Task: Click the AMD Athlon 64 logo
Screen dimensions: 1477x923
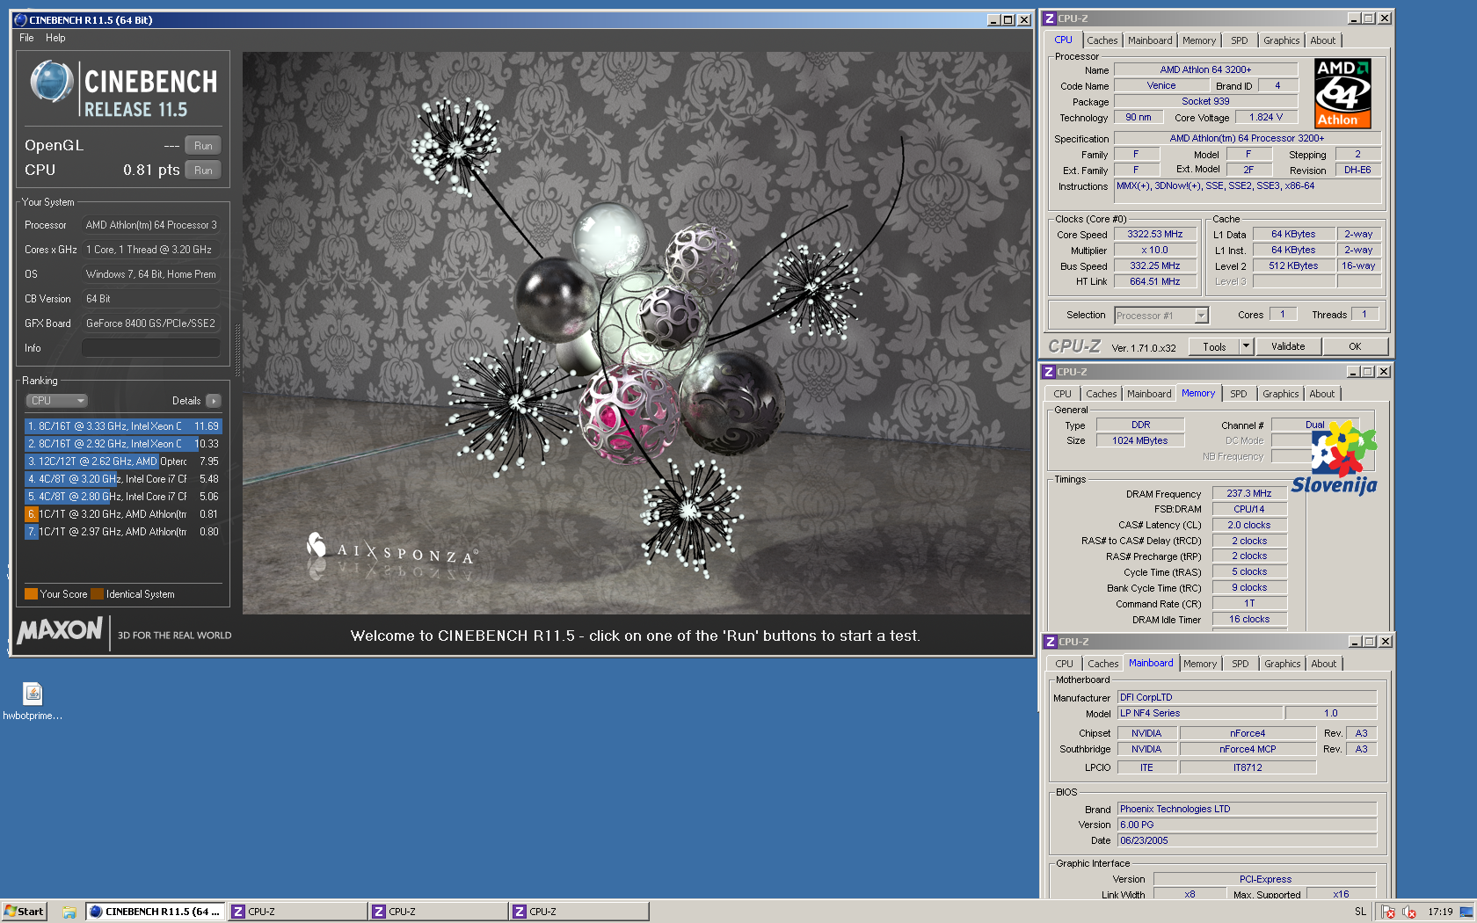Action: (x=1342, y=93)
